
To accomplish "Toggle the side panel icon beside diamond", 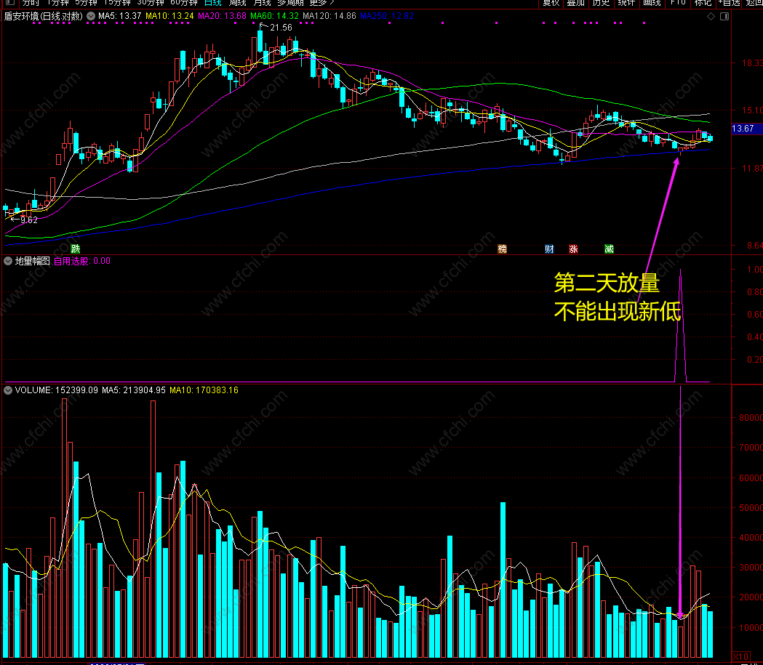I will tap(724, 17).
